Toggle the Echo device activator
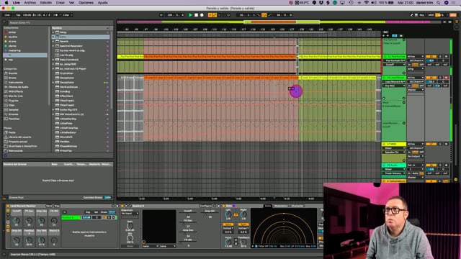This screenshot has height=259, width=461. (224, 206)
